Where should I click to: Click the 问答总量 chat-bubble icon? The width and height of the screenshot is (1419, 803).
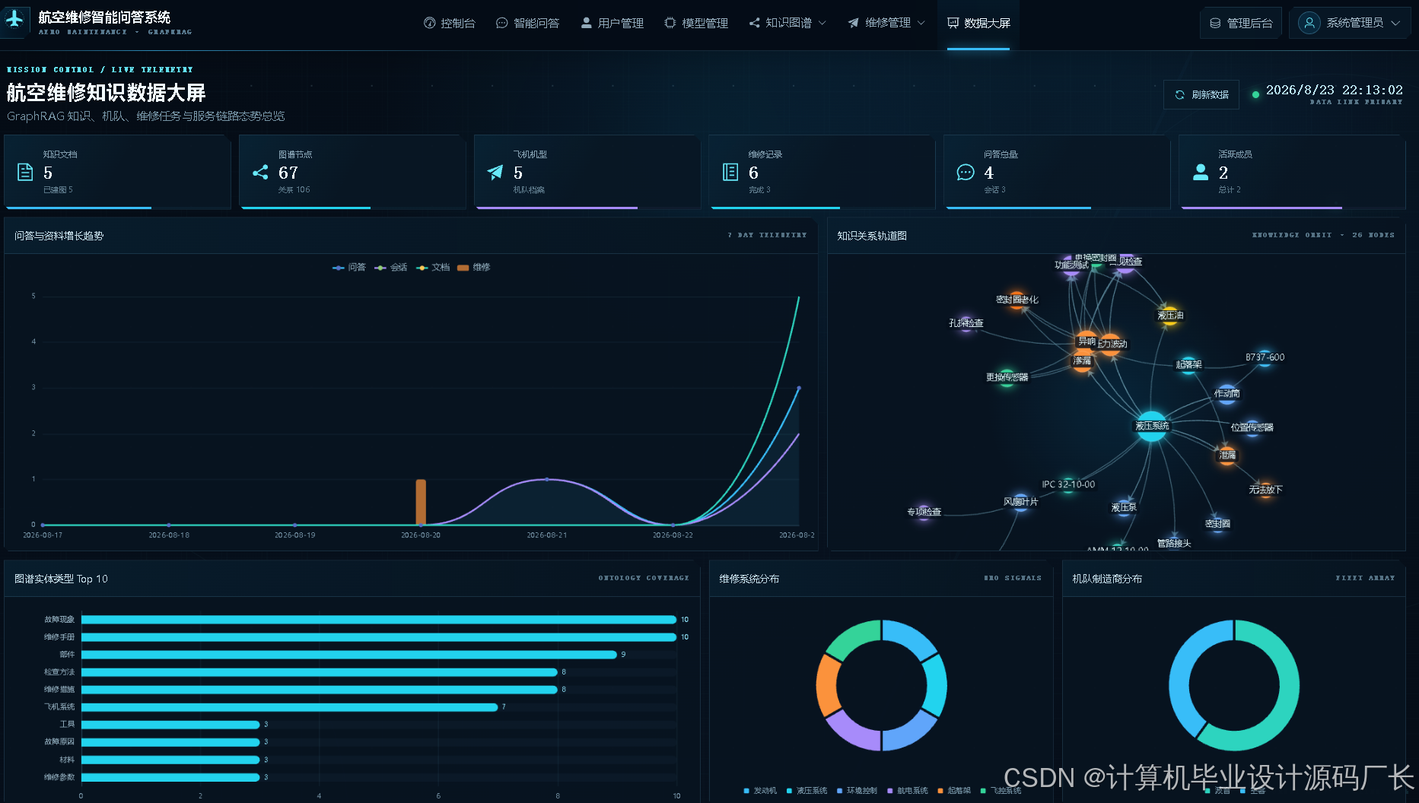point(966,172)
